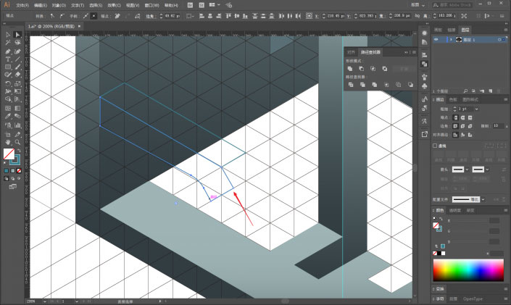Open the File (F) menu

click(x=22, y=5)
